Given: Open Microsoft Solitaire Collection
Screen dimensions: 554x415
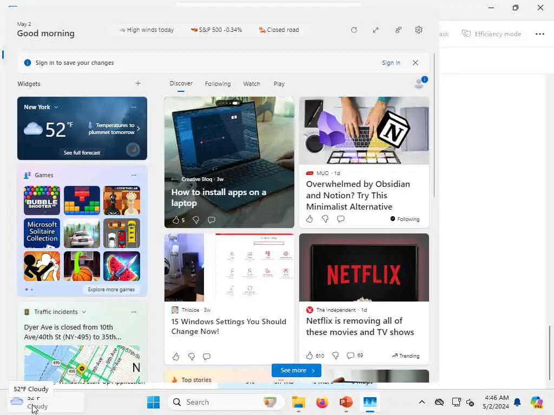Looking at the screenshot, I should [x=42, y=233].
